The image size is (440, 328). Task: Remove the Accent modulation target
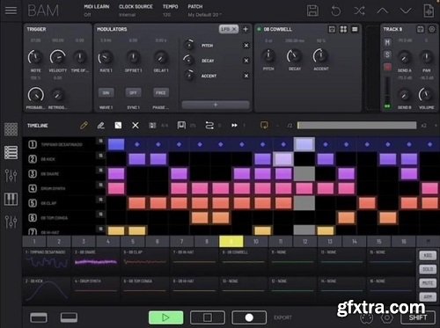(246, 76)
